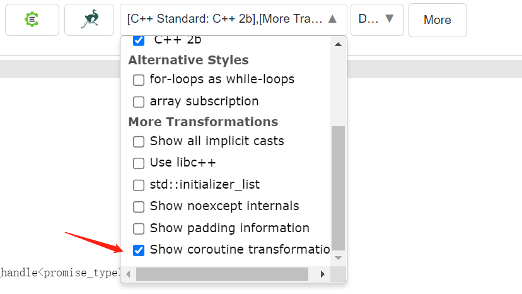Click the horizontal scrollbar thumb

click(222, 274)
